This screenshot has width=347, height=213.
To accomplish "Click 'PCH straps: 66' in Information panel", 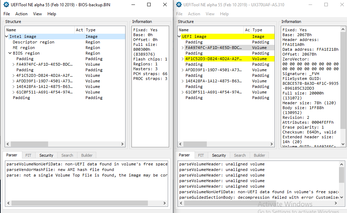I will [150, 74].
